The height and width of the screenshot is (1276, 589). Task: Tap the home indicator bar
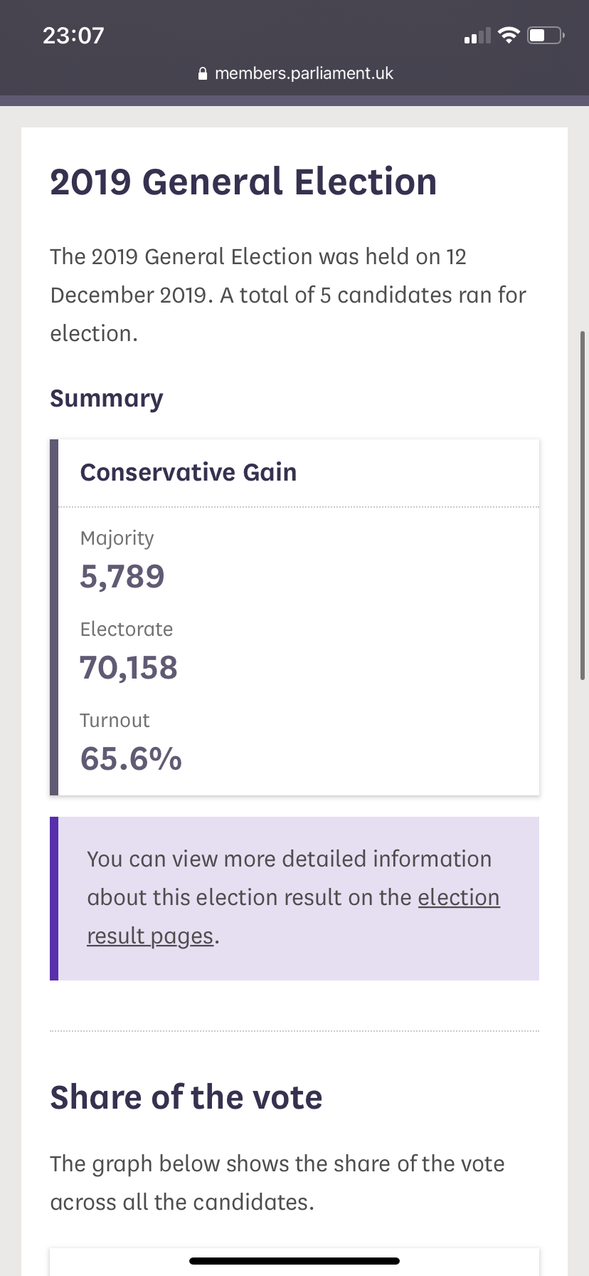(294, 1261)
